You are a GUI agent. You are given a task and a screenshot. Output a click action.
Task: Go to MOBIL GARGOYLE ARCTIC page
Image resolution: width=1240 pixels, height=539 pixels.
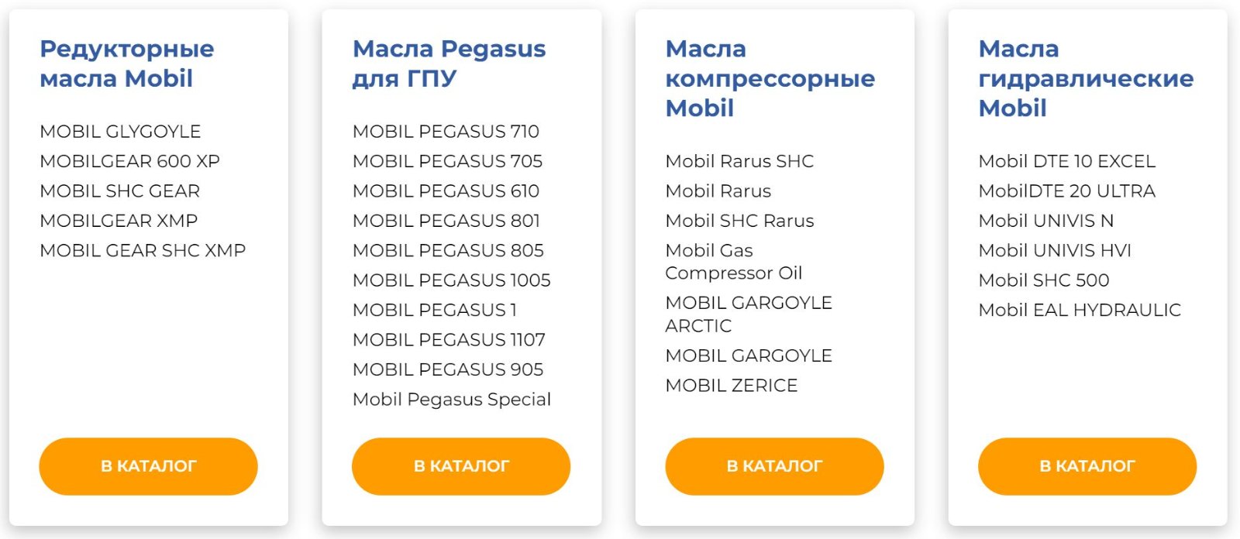pos(749,314)
